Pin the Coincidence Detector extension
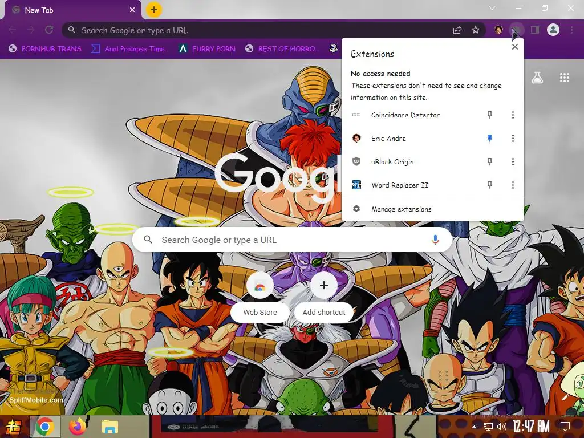The image size is (584, 438). point(490,115)
